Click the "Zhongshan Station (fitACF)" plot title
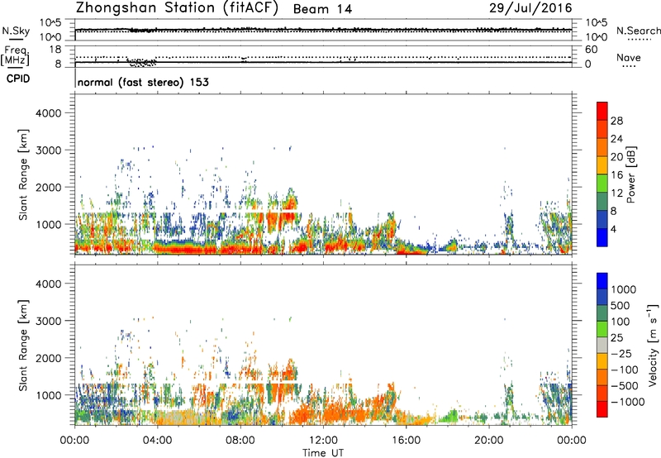This screenshot has width=661, height=458. (177, 8)
